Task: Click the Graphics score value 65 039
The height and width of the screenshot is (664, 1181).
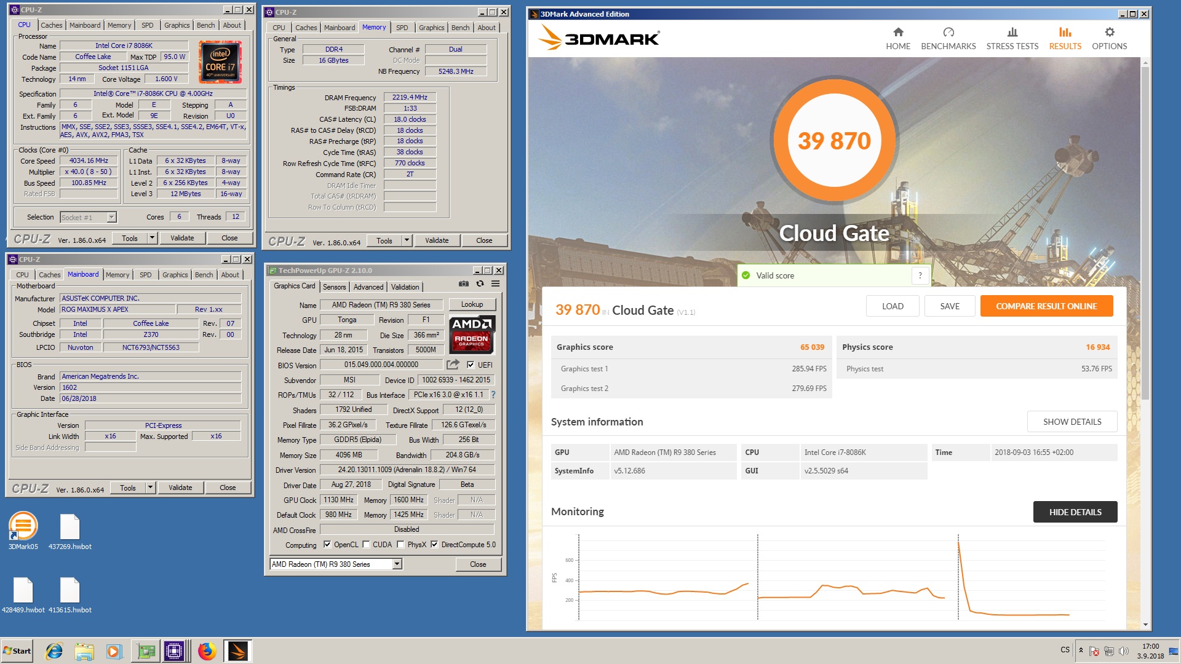Action: click(x=812, y=347)
